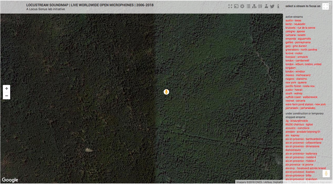This screenshot has height=184, width=333.
Task: Select the 'austin - texas' stream
Action: [x=293, y=21]
